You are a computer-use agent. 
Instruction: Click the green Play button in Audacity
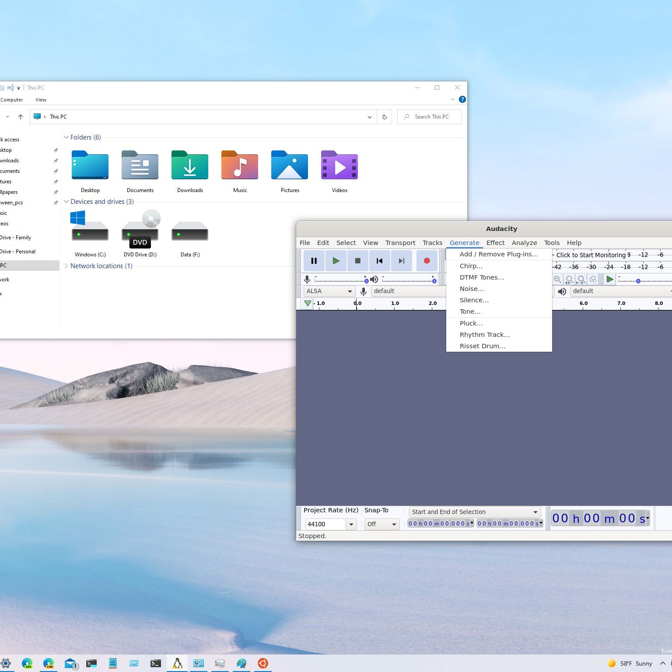[x=336, y=261]
